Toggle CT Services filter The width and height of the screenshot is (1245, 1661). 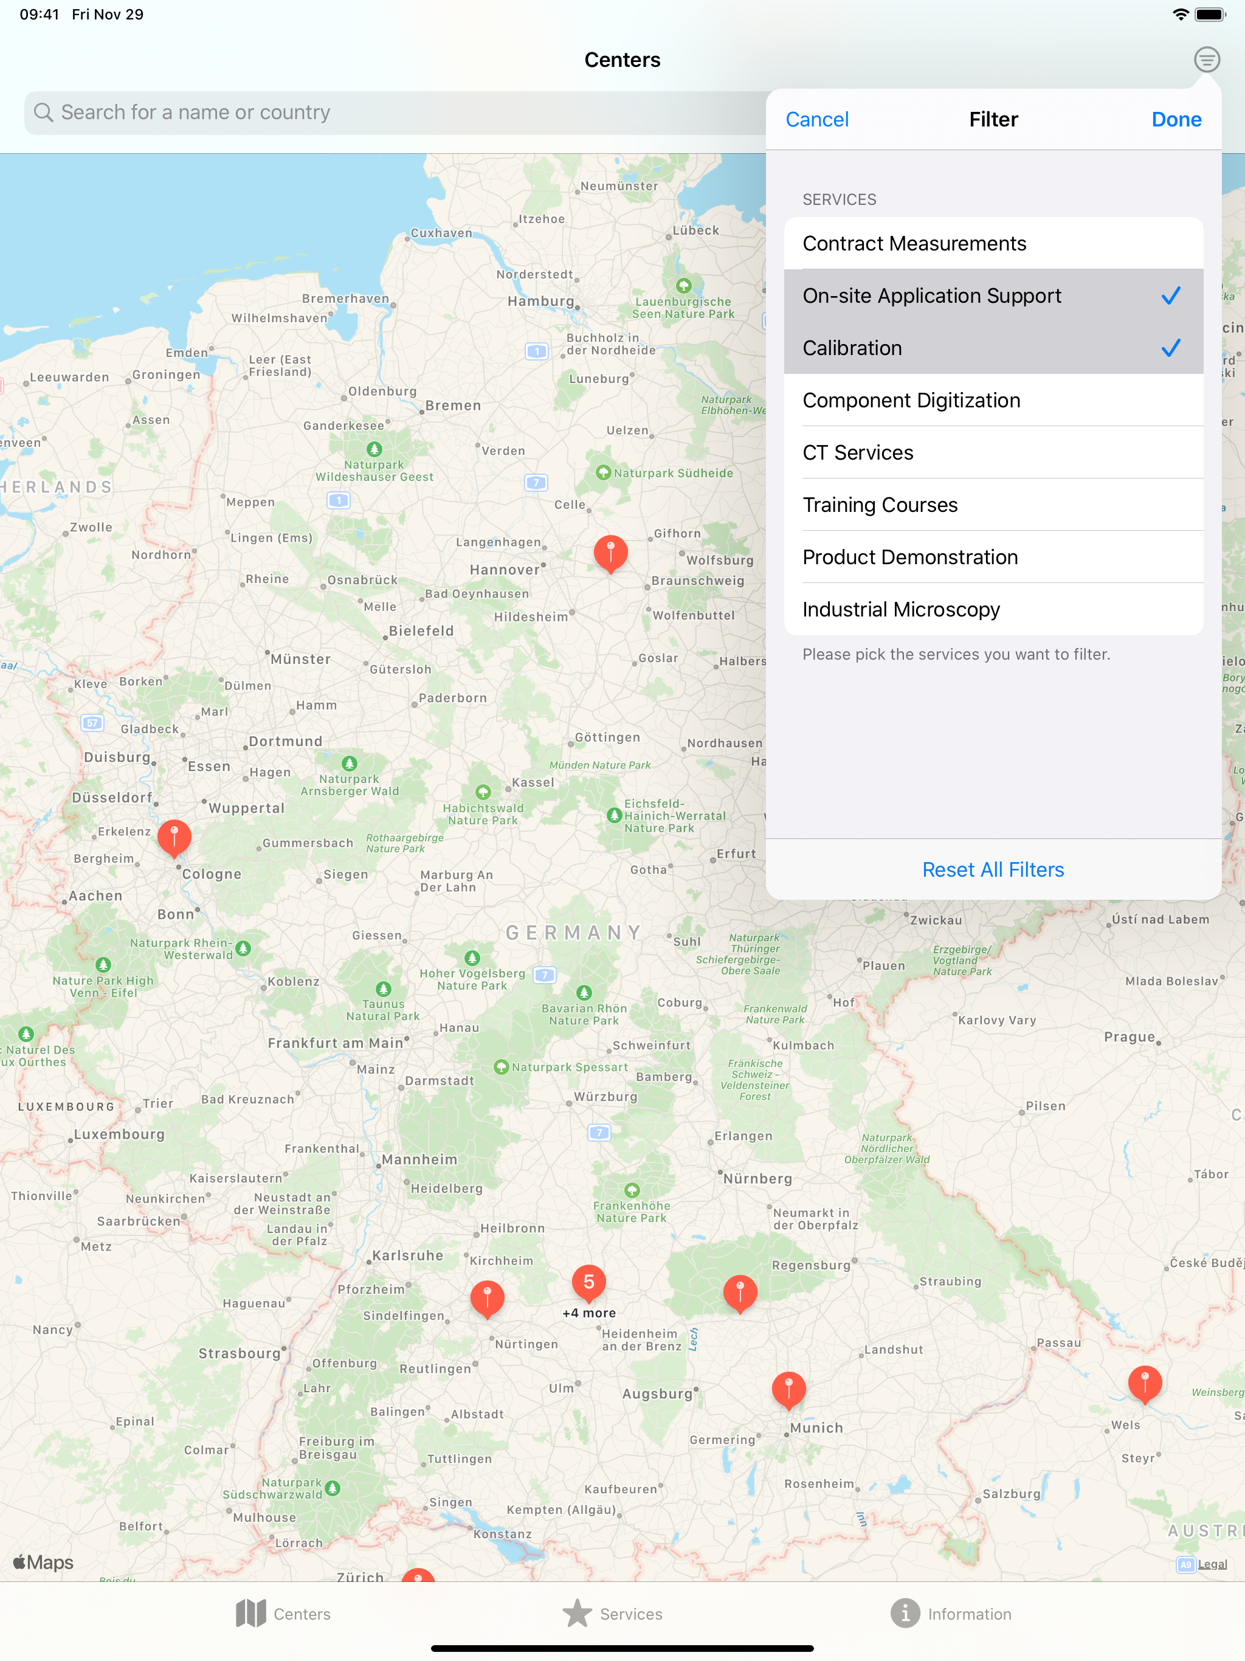point(993,453)
